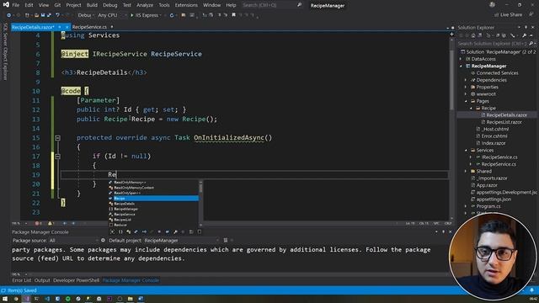Collapse the OnInitializedAsync method outline
Image resolution: width=539 pixels, height=303 pixels.
click(x=58, y=138)
